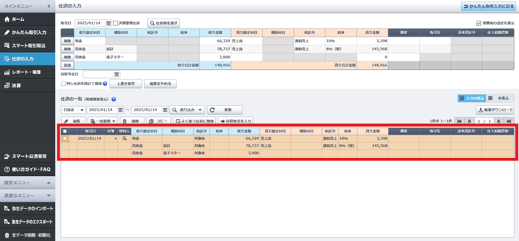Check 同じ仕訳を続けて登録 option

[64, 84]
